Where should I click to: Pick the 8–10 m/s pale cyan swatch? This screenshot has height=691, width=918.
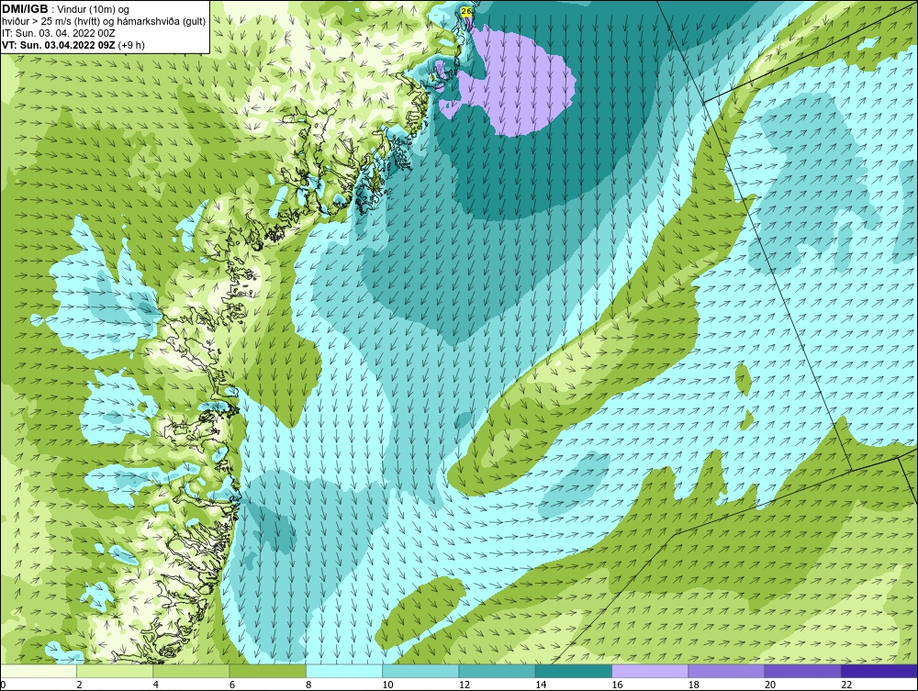click(344, 671)
